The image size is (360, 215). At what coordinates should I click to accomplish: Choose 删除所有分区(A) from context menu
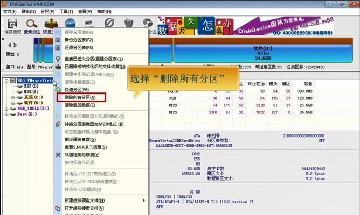click(80, 97)
